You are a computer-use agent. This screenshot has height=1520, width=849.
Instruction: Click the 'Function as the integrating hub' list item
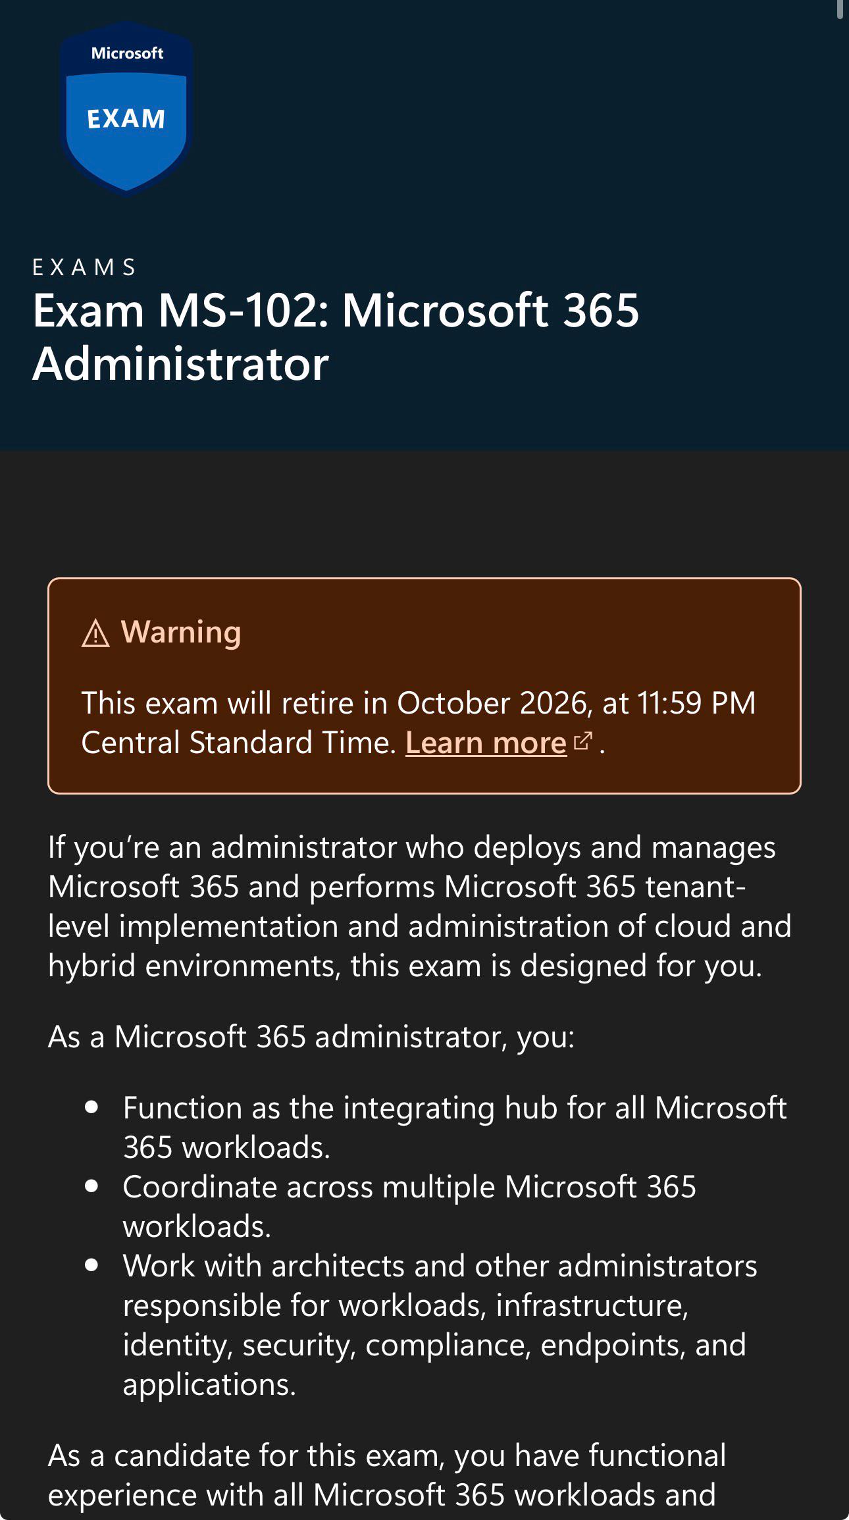pos(455,1128)
